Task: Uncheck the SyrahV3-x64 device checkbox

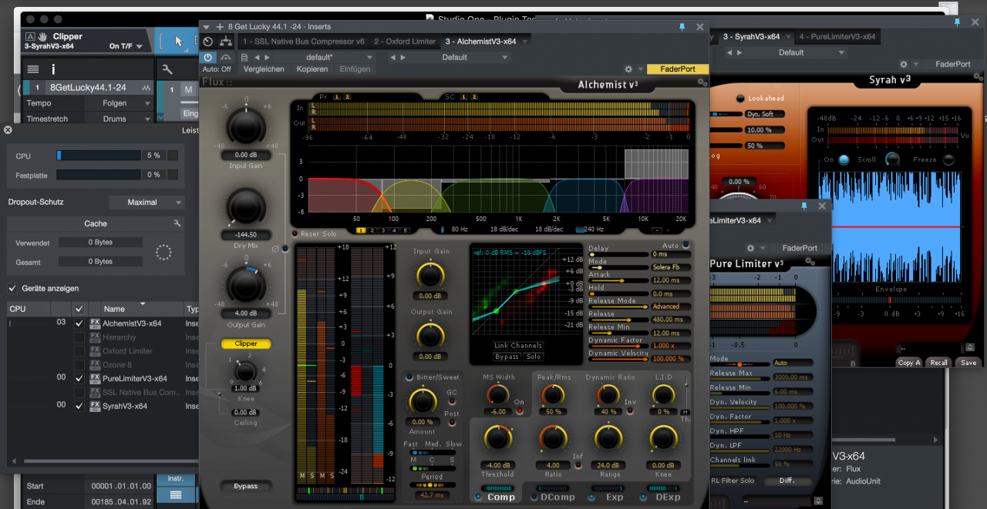Action: 79,406
